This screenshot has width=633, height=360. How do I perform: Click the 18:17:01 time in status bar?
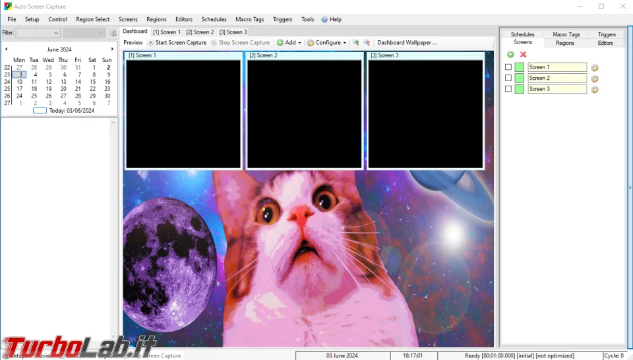pos(413,355)
